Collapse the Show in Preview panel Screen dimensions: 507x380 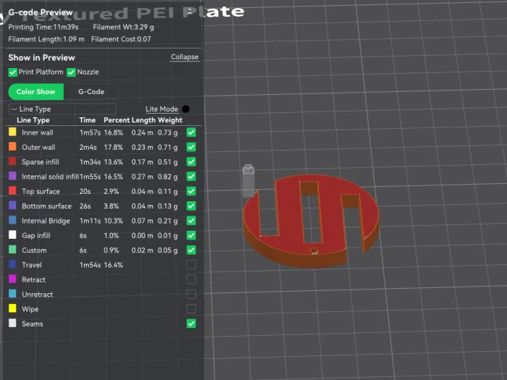185,57
